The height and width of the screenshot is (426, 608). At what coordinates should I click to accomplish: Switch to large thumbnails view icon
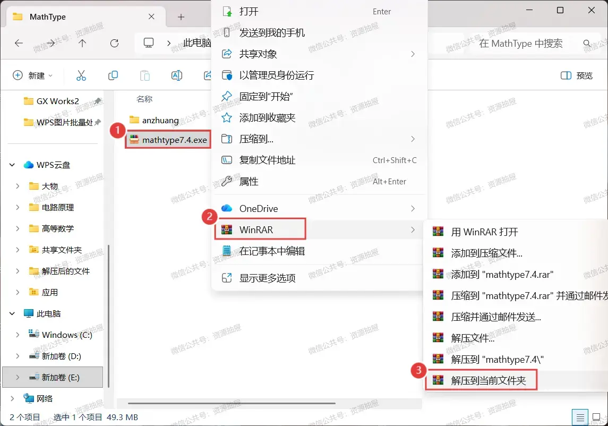pos(596,418)
